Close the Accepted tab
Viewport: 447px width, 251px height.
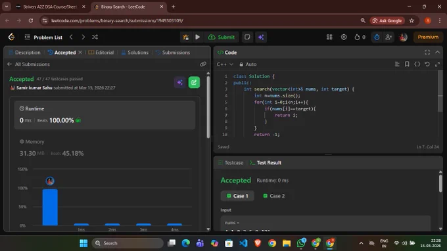click(x=80, y=53)
